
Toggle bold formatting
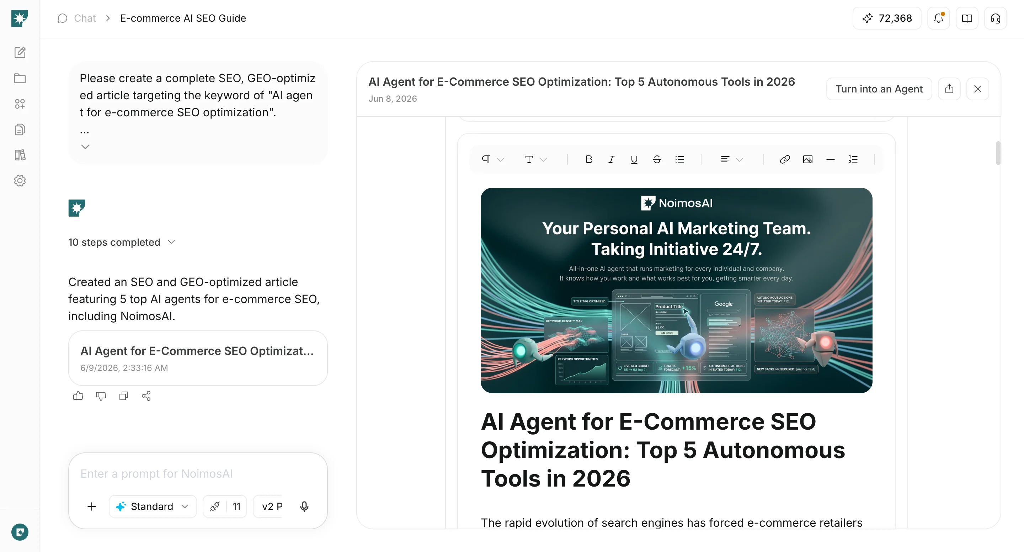coord(589,159)
